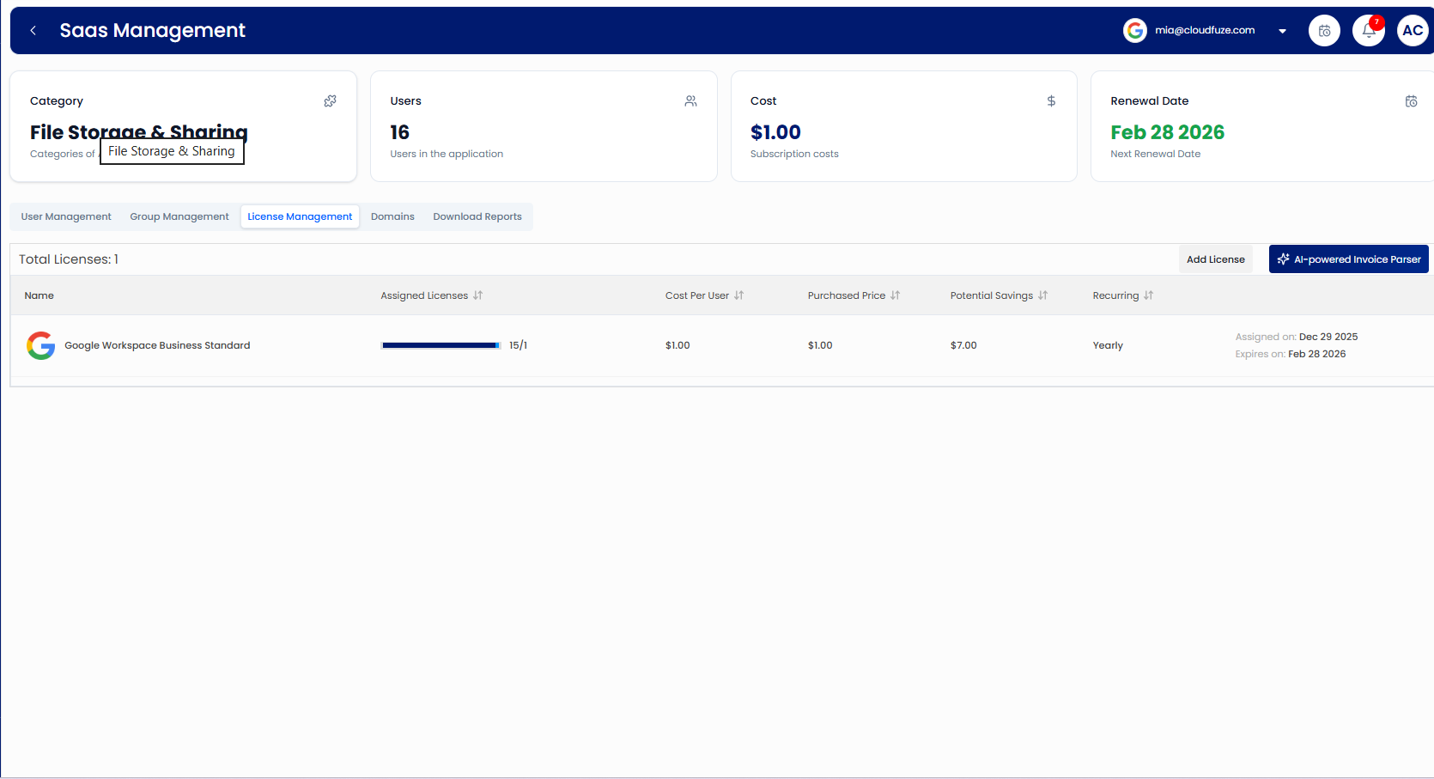1434x779 pixels.
Task: Click the Google Workspace logo in the license row
Action: pyautogui.click(x=40, y=345)
